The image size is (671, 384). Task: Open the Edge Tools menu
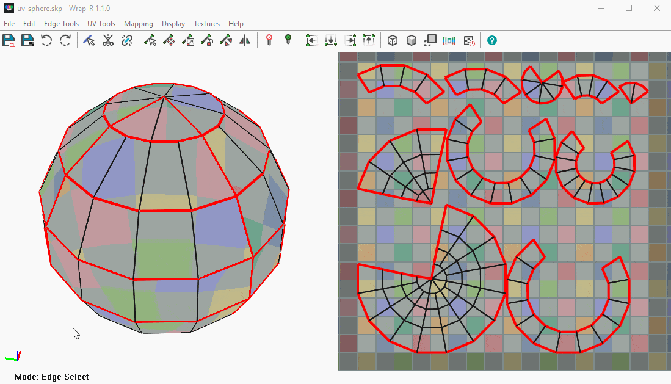(x=61, y=24)
